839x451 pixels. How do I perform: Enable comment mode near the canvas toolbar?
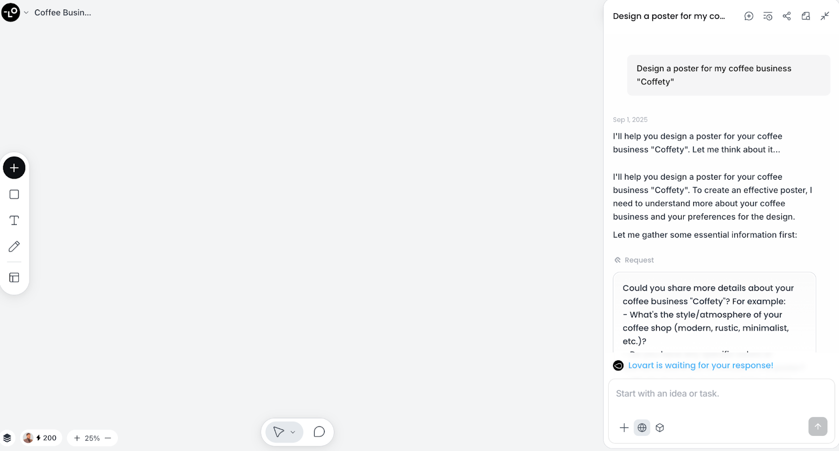[x=319, y=432]
